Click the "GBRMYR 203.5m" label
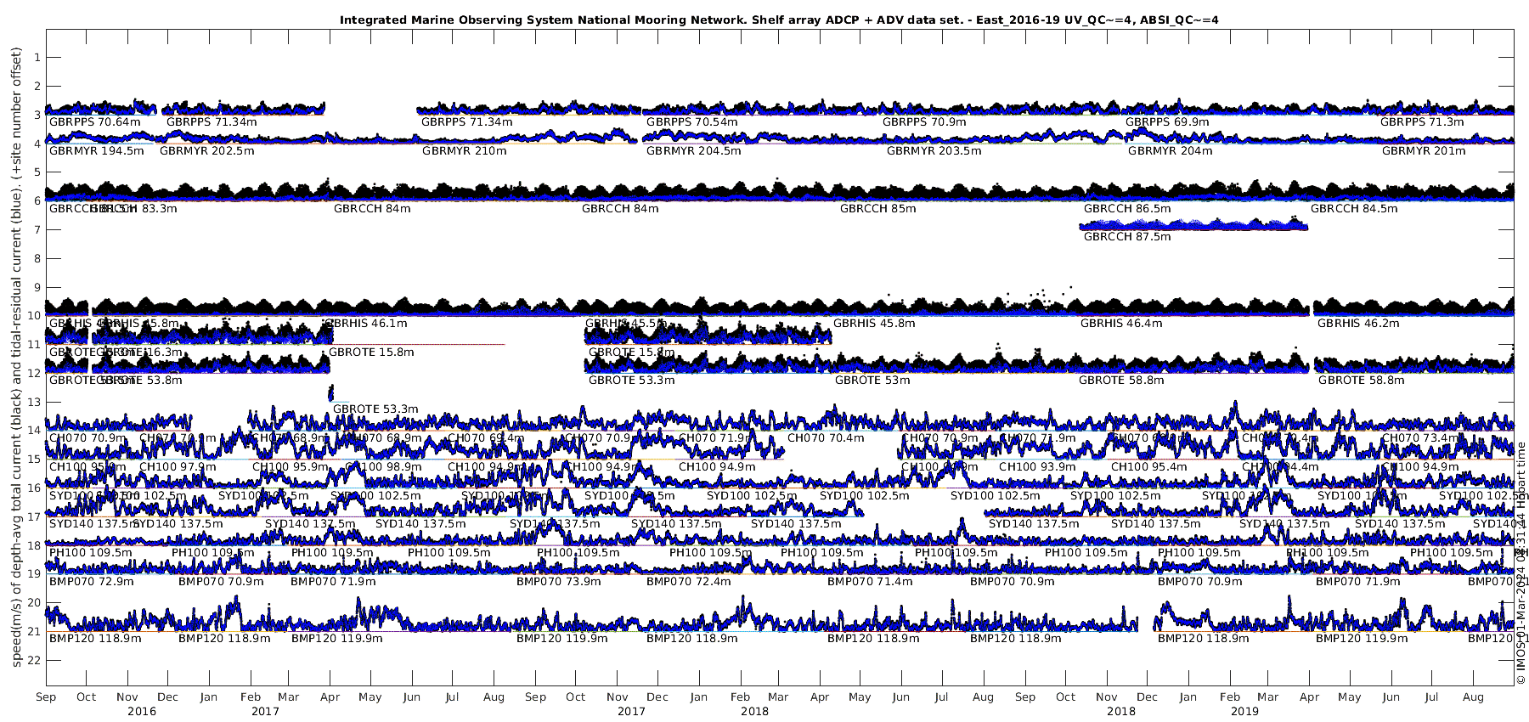Viewport: 1529px width, 722px height. click(x=934, y=151)
